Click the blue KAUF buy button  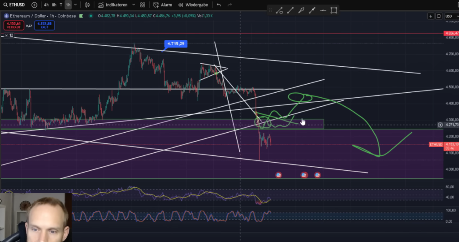pyautogui.click(x=44, y=26)
